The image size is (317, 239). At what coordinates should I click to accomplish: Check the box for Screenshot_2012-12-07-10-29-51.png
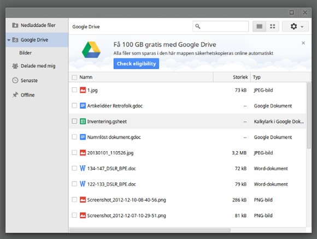[74, 215]
